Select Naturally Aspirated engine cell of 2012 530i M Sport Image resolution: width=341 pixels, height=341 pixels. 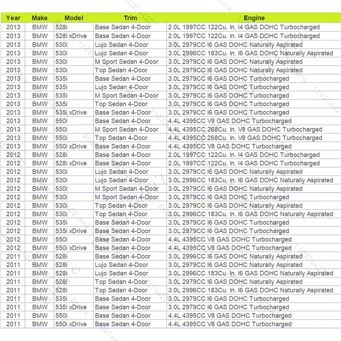[254, 188]
